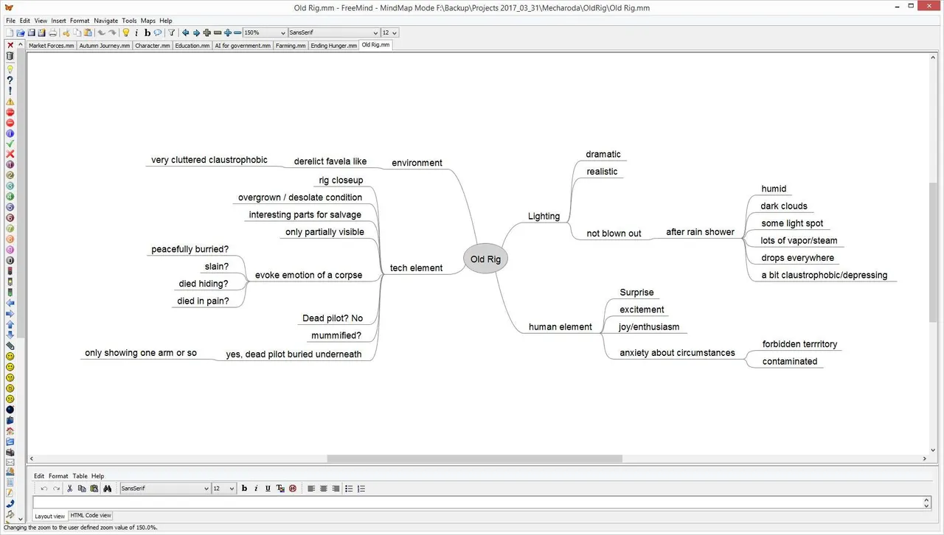Click the print icon in main toolbar
The image size is (944, 535).
tap(52, 32)
